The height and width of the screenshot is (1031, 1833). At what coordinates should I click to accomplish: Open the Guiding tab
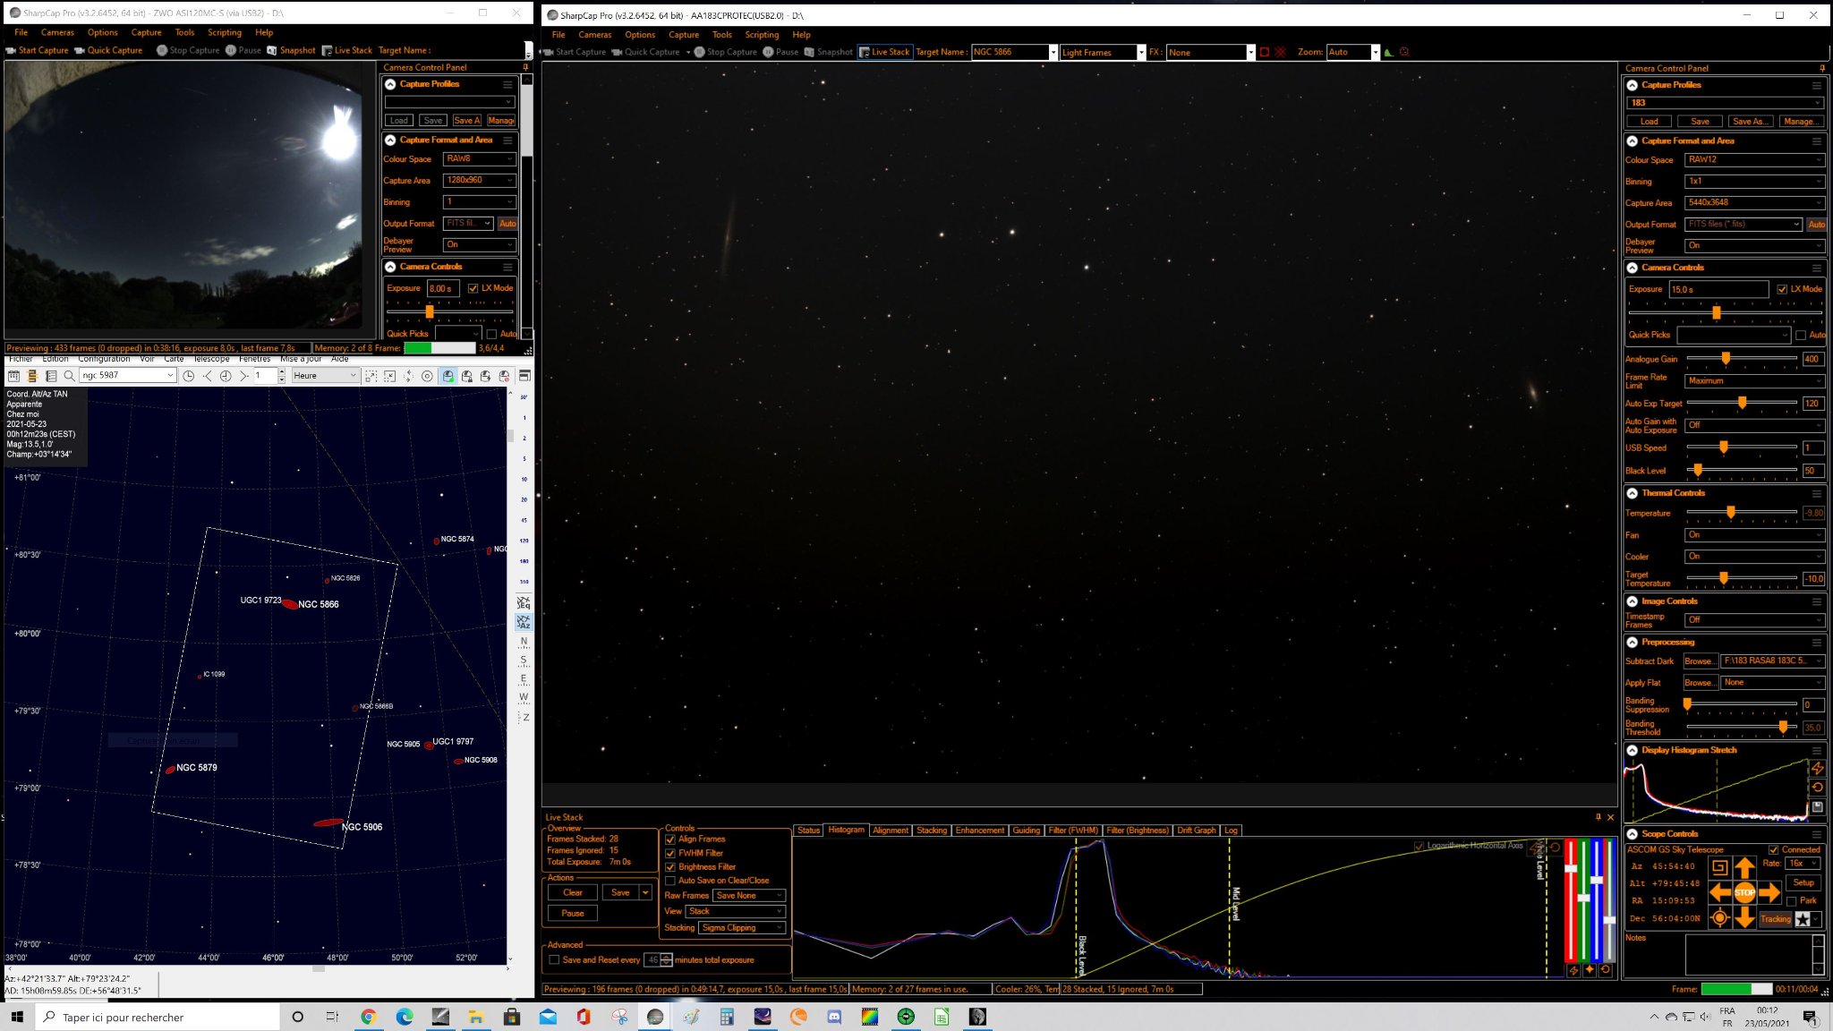(x=1027, y=831)
